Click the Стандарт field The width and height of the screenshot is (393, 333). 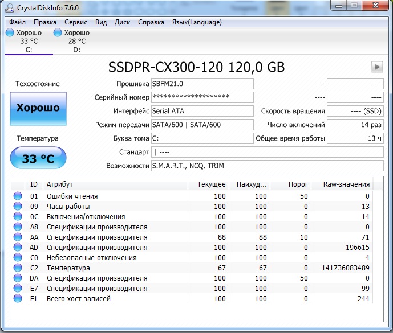click(267, 152)
